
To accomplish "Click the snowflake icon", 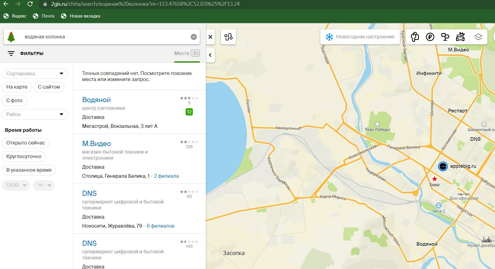I will (x=329, y=37).
